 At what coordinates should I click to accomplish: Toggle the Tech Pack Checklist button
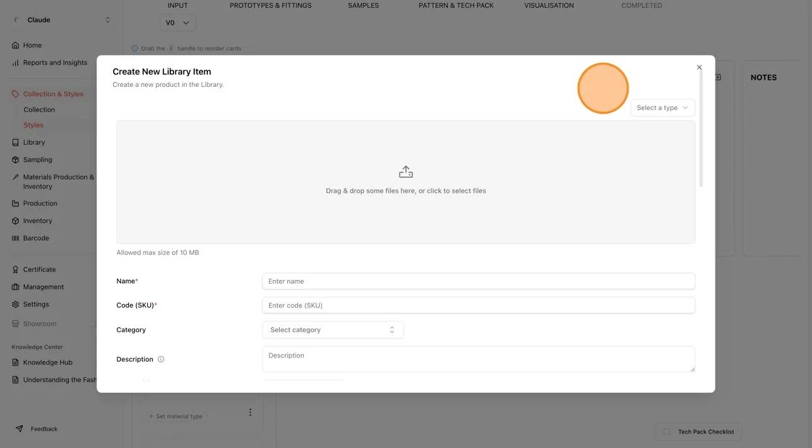(699, 431)
